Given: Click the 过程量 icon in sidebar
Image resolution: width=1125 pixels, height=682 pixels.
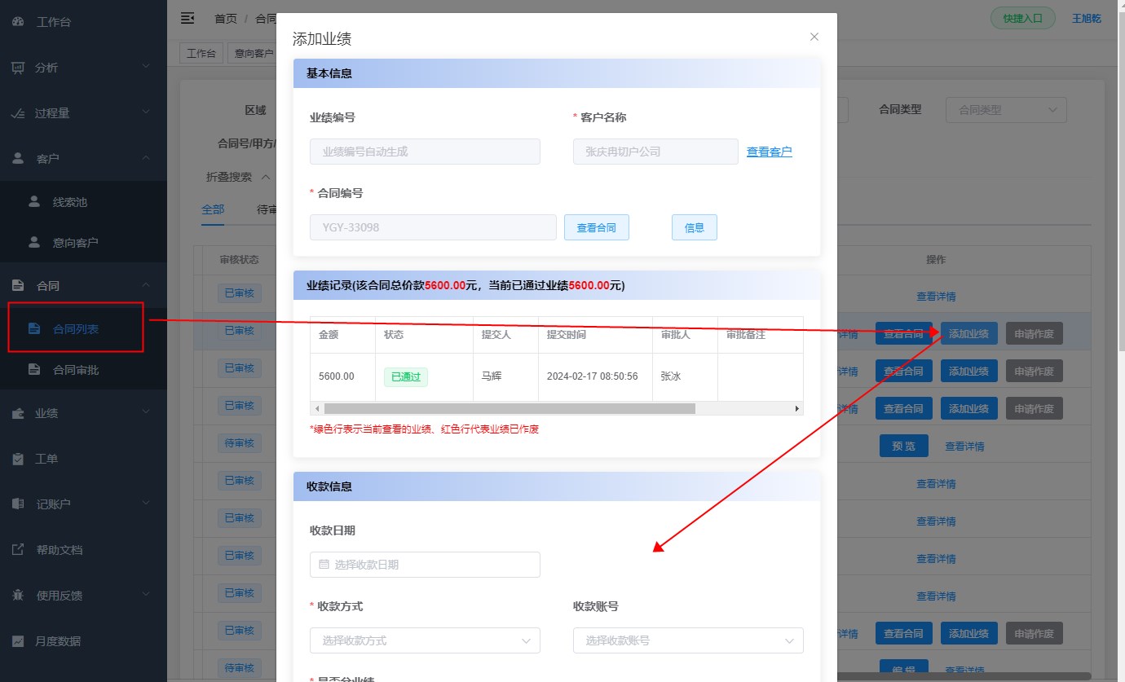Looking at the screenshot, I should [x=17, y=113].
